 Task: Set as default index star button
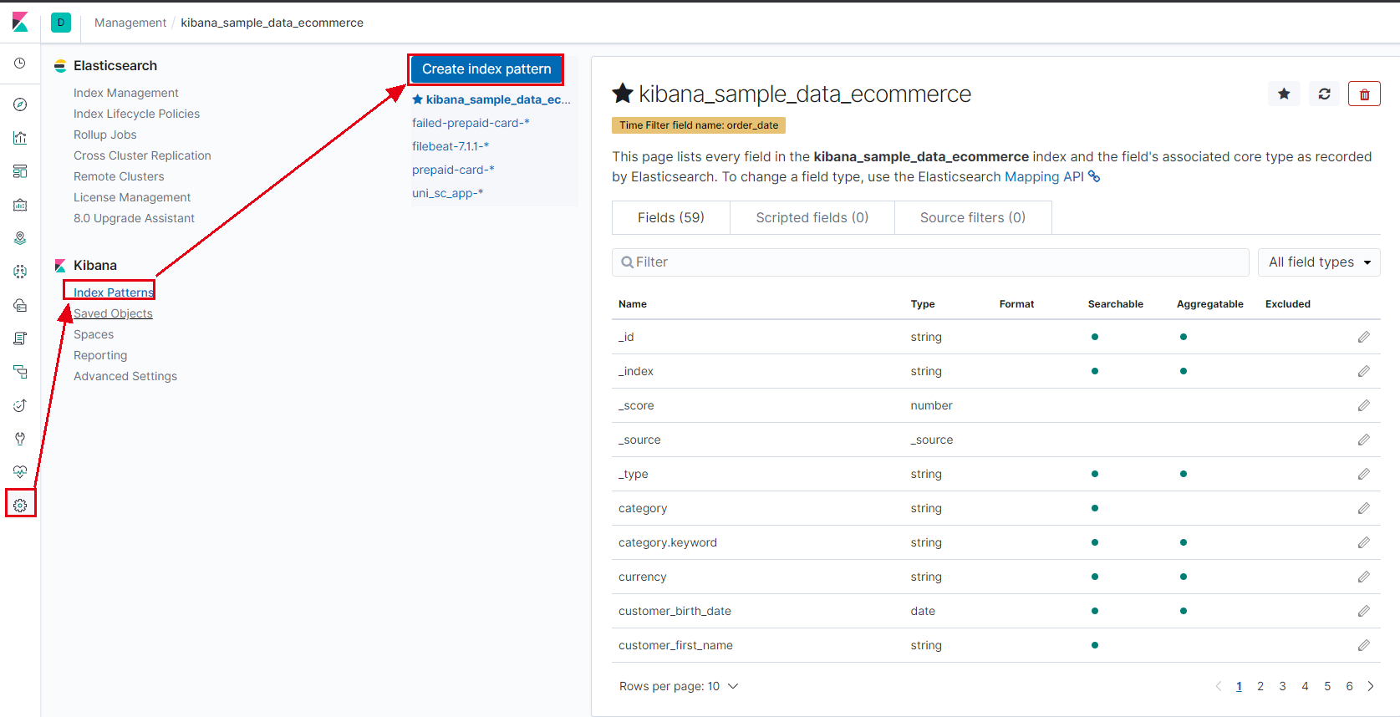[1284, 94]
